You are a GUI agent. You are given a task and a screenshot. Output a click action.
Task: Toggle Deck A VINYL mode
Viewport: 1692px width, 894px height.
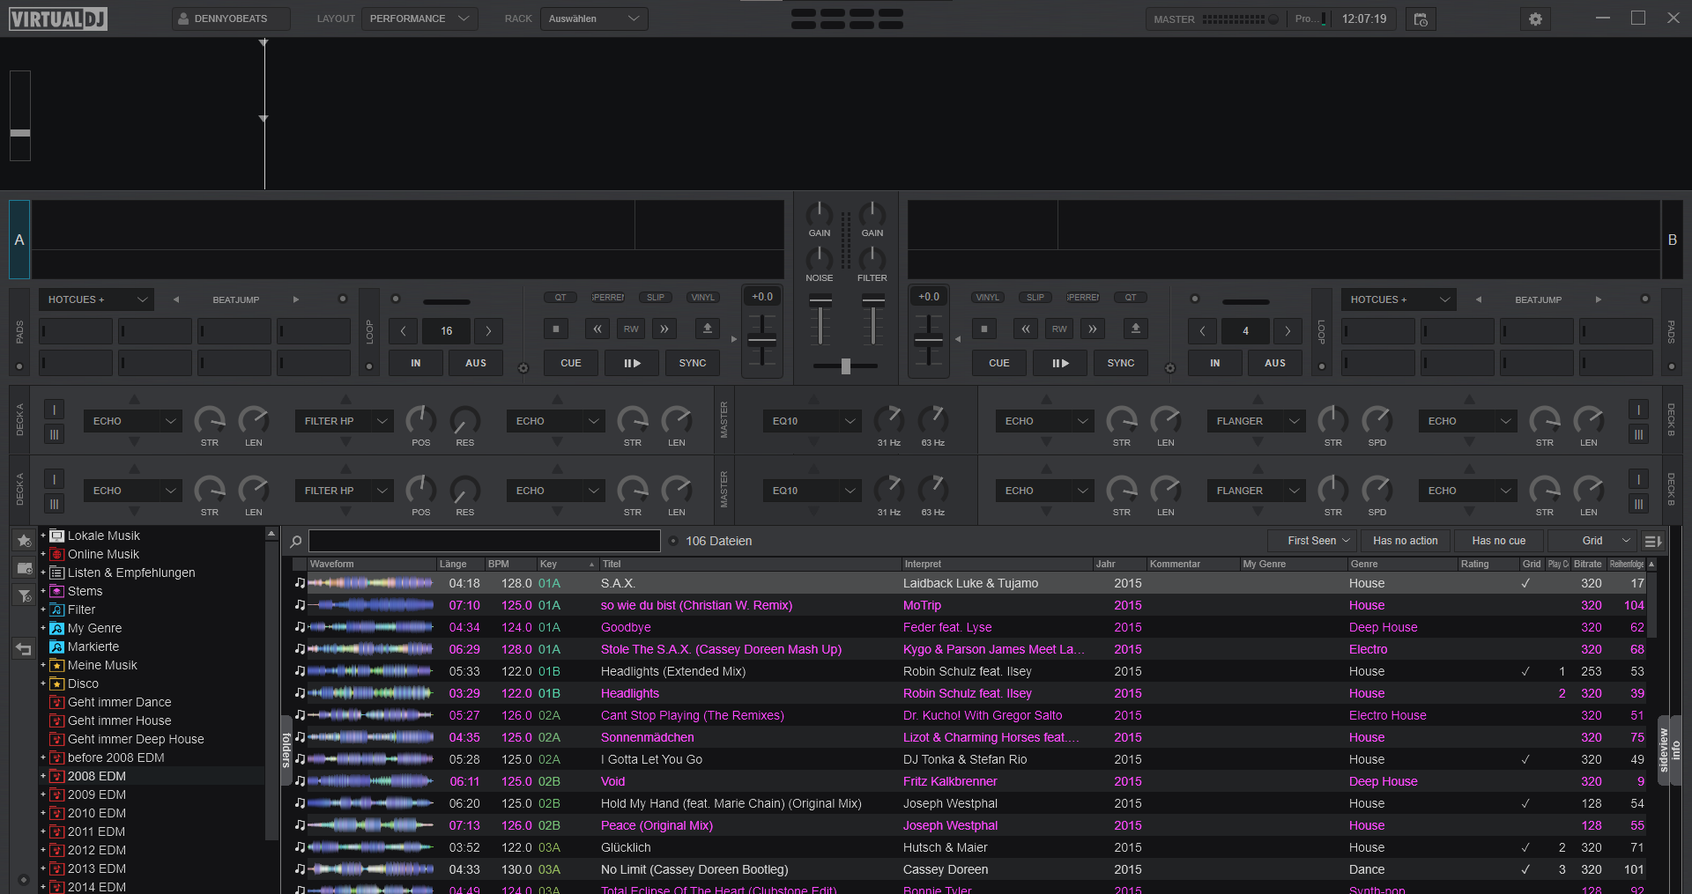point(703,298)
